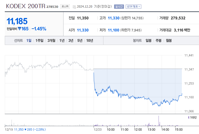Image resolution: width=199 pixels, height=134 pixels.
Task: Click the 고가 value 11,330
Action: pyautogui.click(x=114, y=18)
